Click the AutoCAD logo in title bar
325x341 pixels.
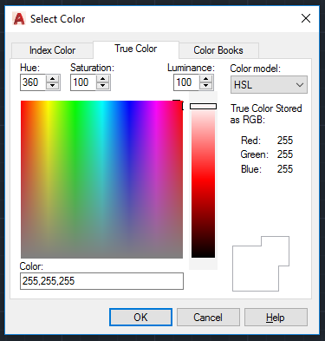pyautogui.click(x=19, y=19)
